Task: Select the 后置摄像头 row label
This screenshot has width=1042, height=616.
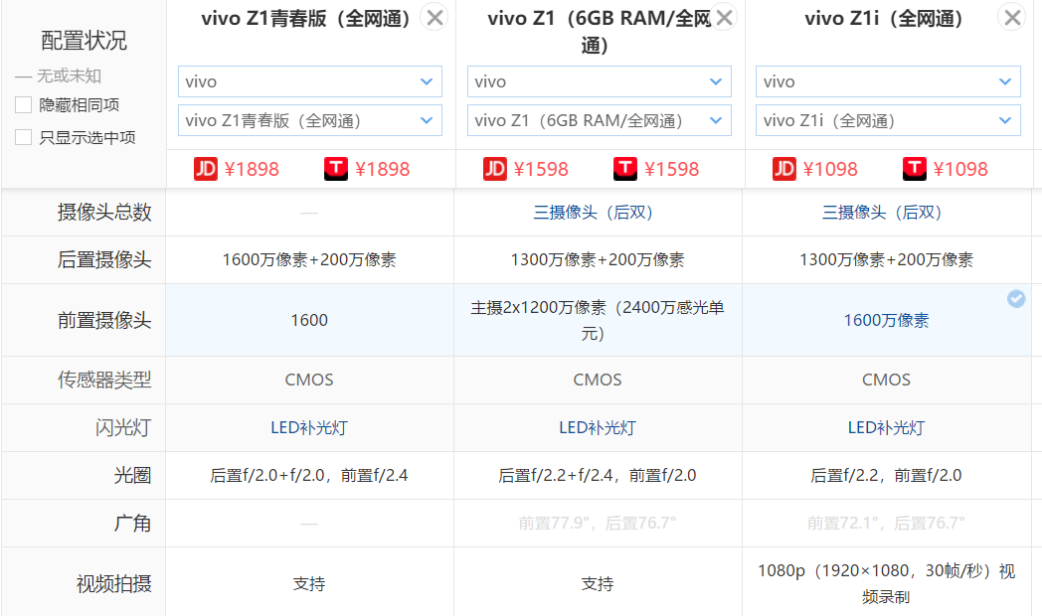Action: (104, 259)
